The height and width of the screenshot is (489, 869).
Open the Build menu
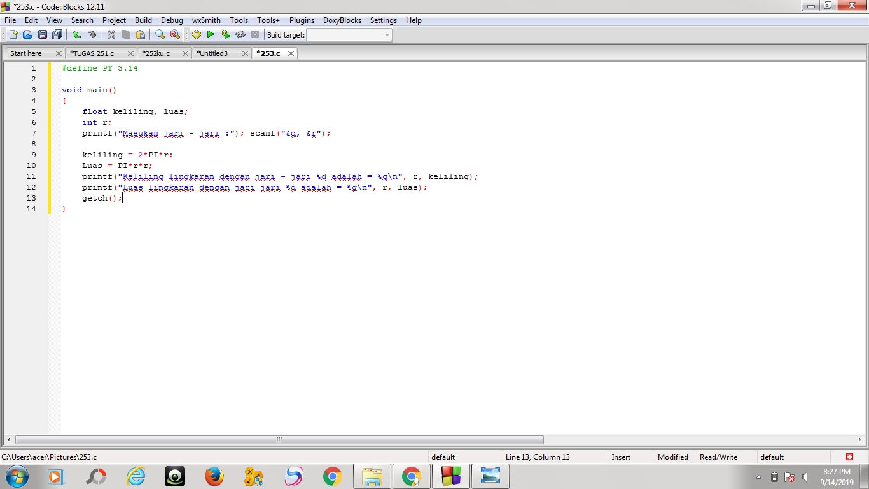click(144, 20)
